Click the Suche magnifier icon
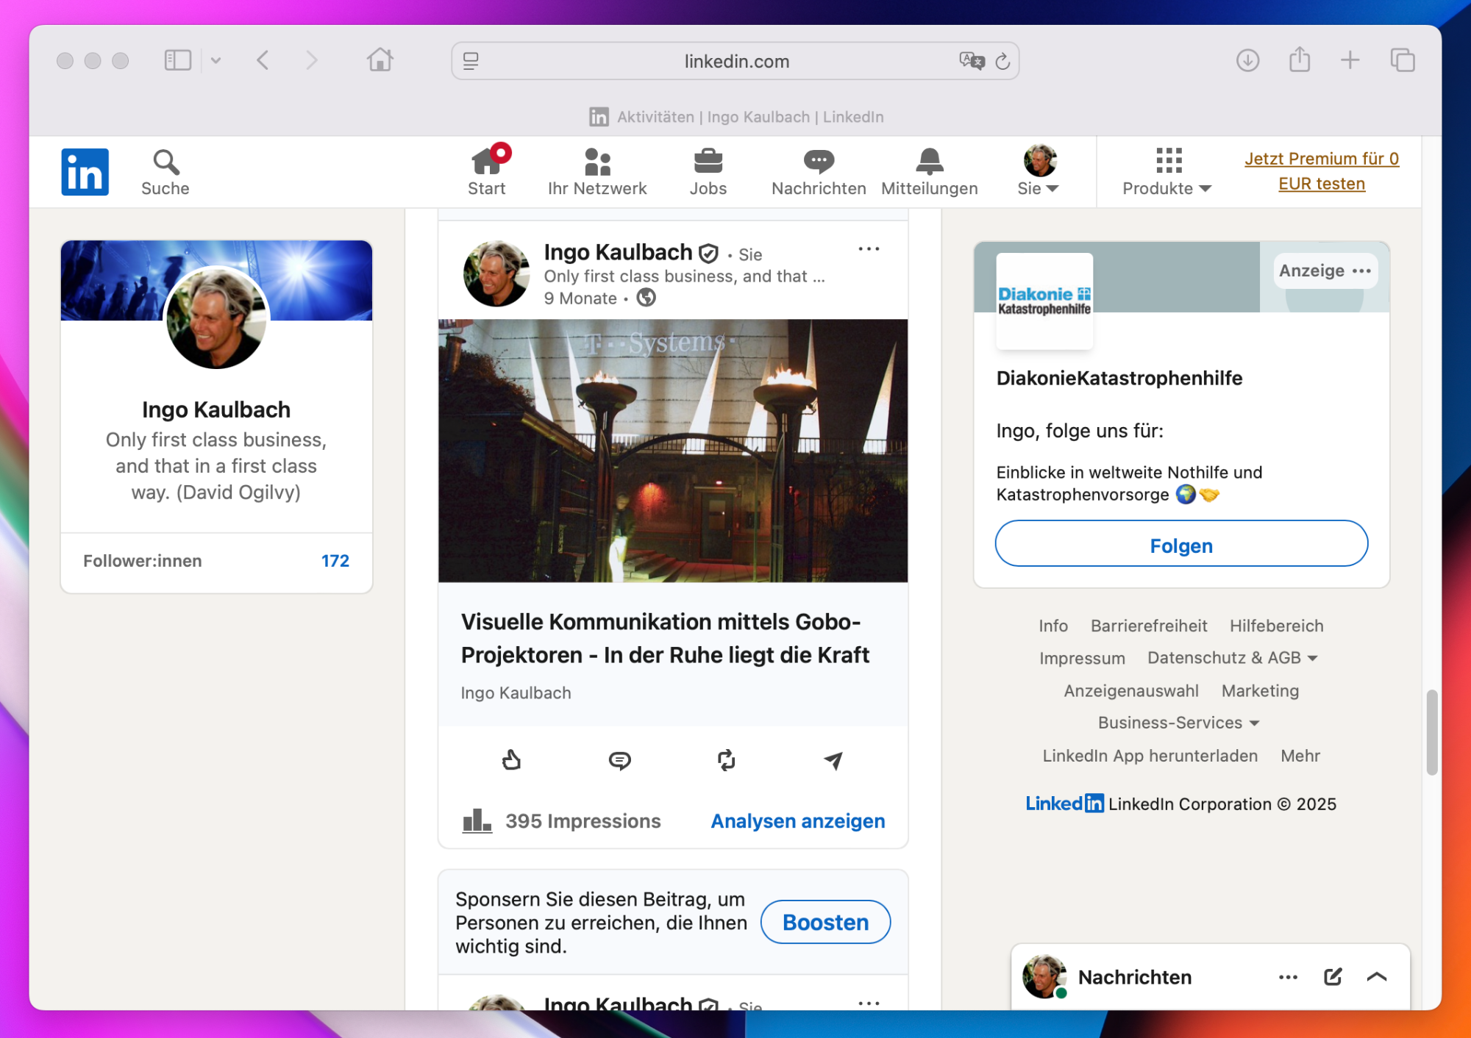Screen dimensions: 1471x1038 (x=165, y=162)
